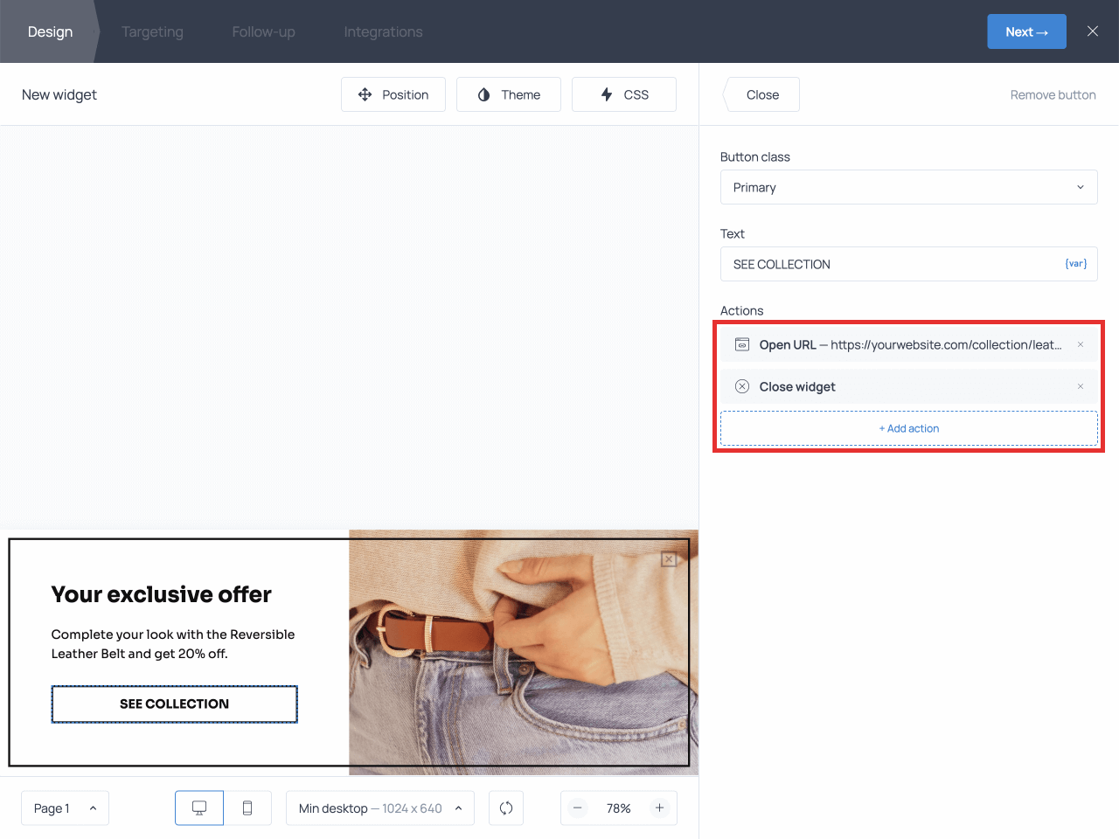Viewport: 1119px width, 839px height.
Task: Close the editor with top-right X
Action: click(1093, 31)
